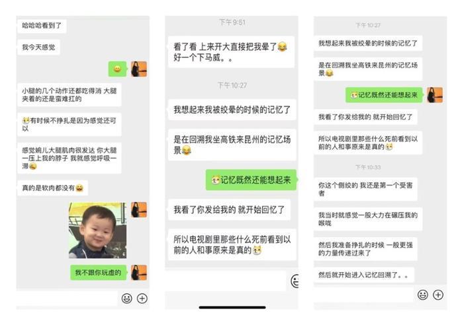Click left chat message input field
The image size is (458, 321).
click(x=67, y=298)
